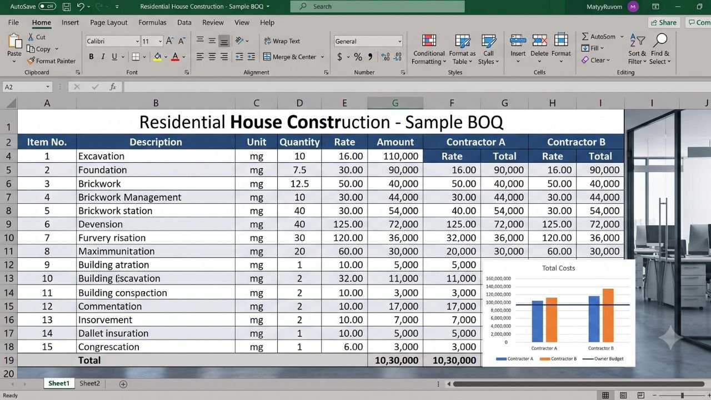Open Find & Select menu
711x400 pixels.
click(x=660, y=49)
